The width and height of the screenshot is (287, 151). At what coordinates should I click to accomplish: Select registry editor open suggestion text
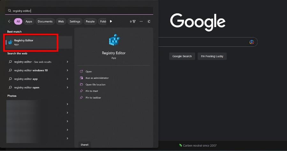coord(26,87)
